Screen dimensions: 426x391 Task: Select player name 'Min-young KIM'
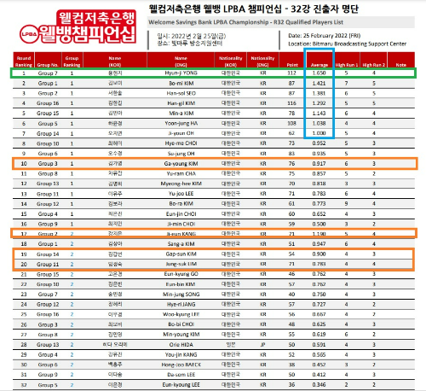tap(181, 335)
